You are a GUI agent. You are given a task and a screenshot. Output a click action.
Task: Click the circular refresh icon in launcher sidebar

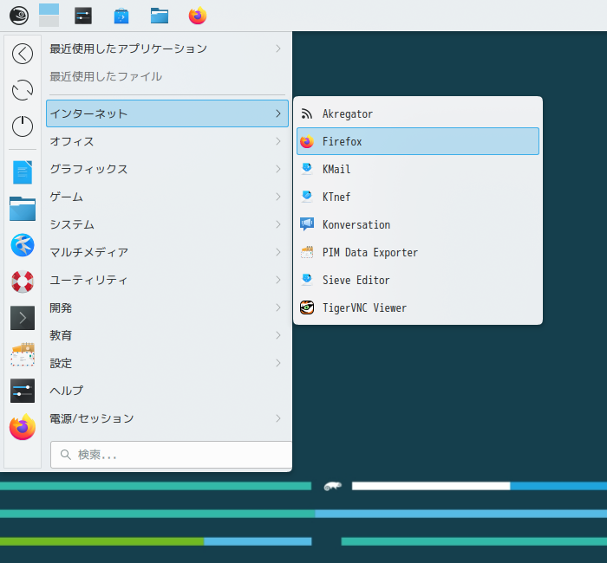(23, 90)
